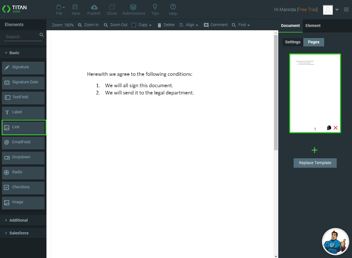Screen dimensions: 352x258
Task: Delete page 1 with red X
Action: click(x=336, y=128)
